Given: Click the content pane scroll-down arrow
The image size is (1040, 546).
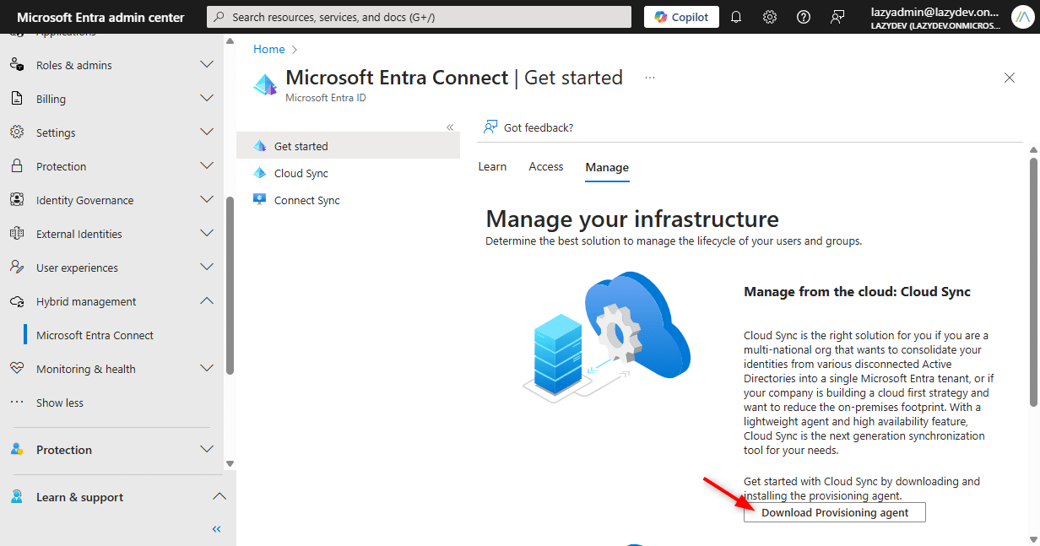Looking at the screenshot, I should coord(1033,538).
